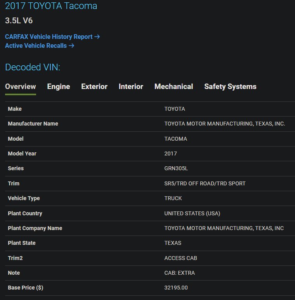Screen dimensions: 295x300
Task: Select the TOYOTA make value
Action: [x=175, y=109]
